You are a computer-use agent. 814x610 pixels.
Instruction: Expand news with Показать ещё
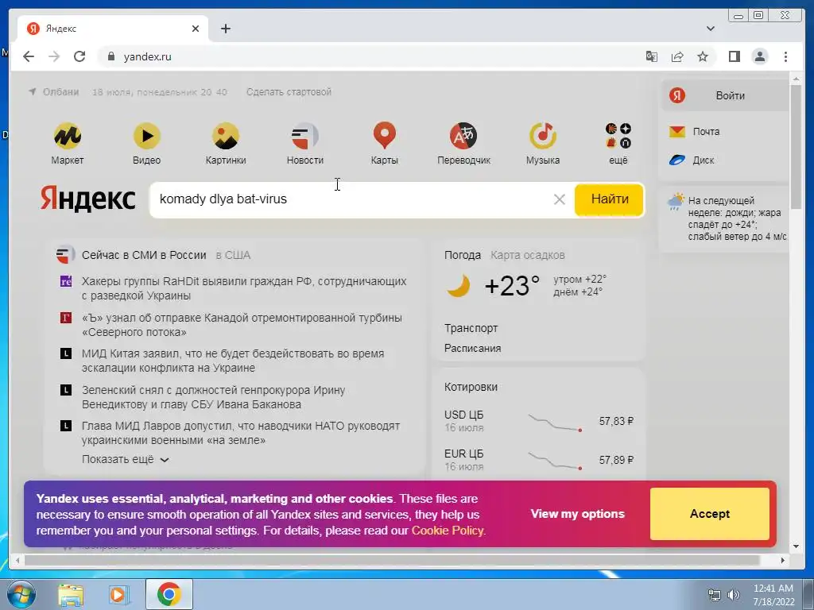[x=125, y=460]
